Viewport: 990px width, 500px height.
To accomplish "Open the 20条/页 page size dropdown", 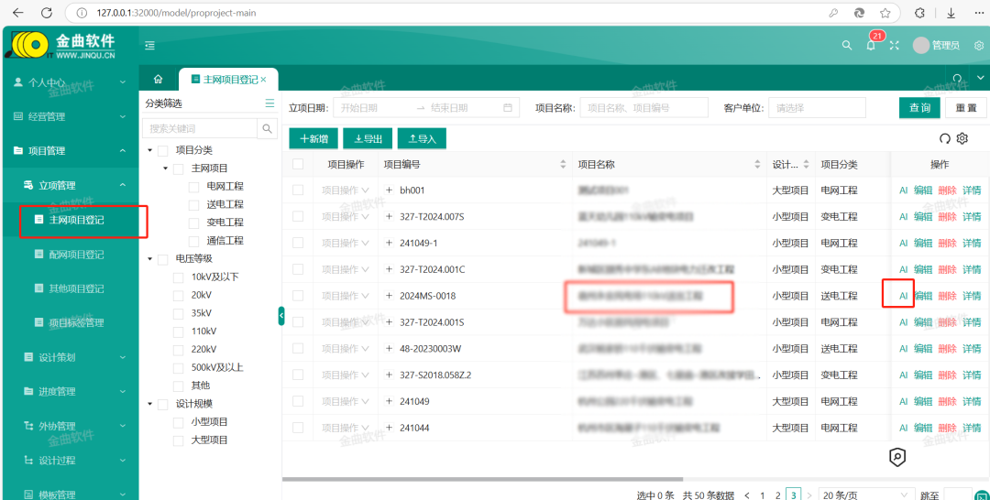I will point(864,495).
